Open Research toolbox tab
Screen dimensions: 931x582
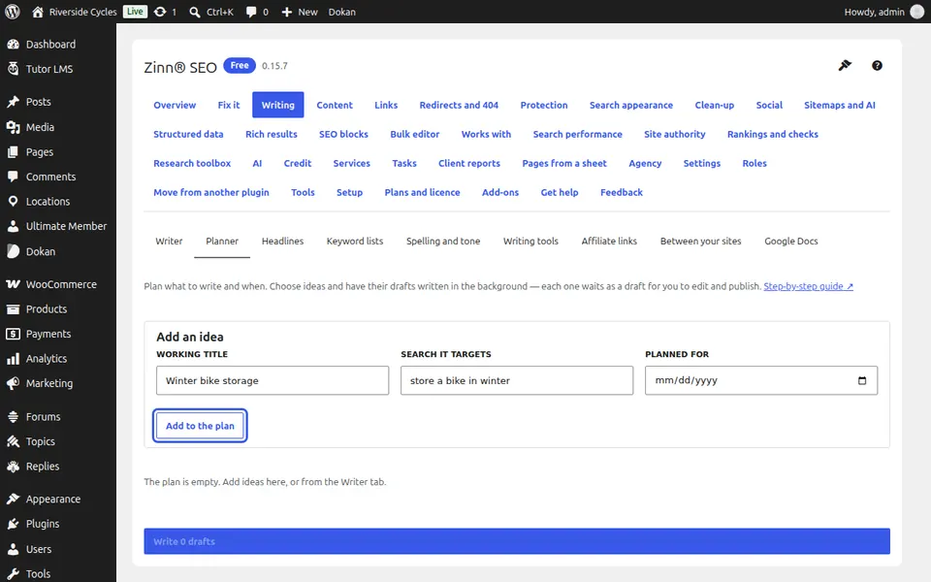pos(192,163)
